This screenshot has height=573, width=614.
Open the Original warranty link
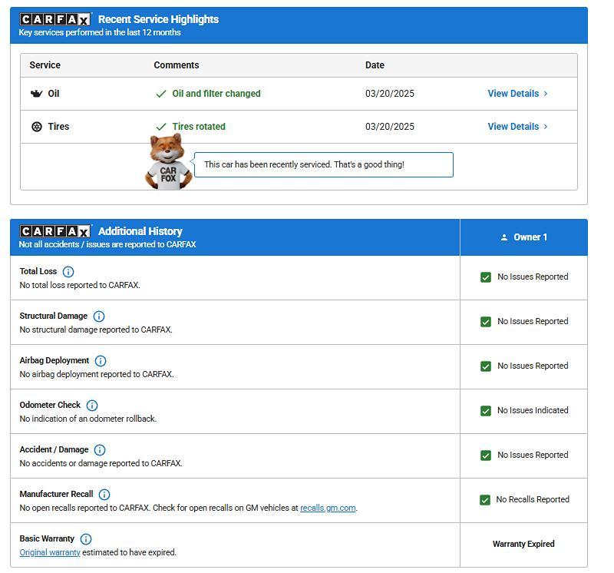tap(50, 552)
